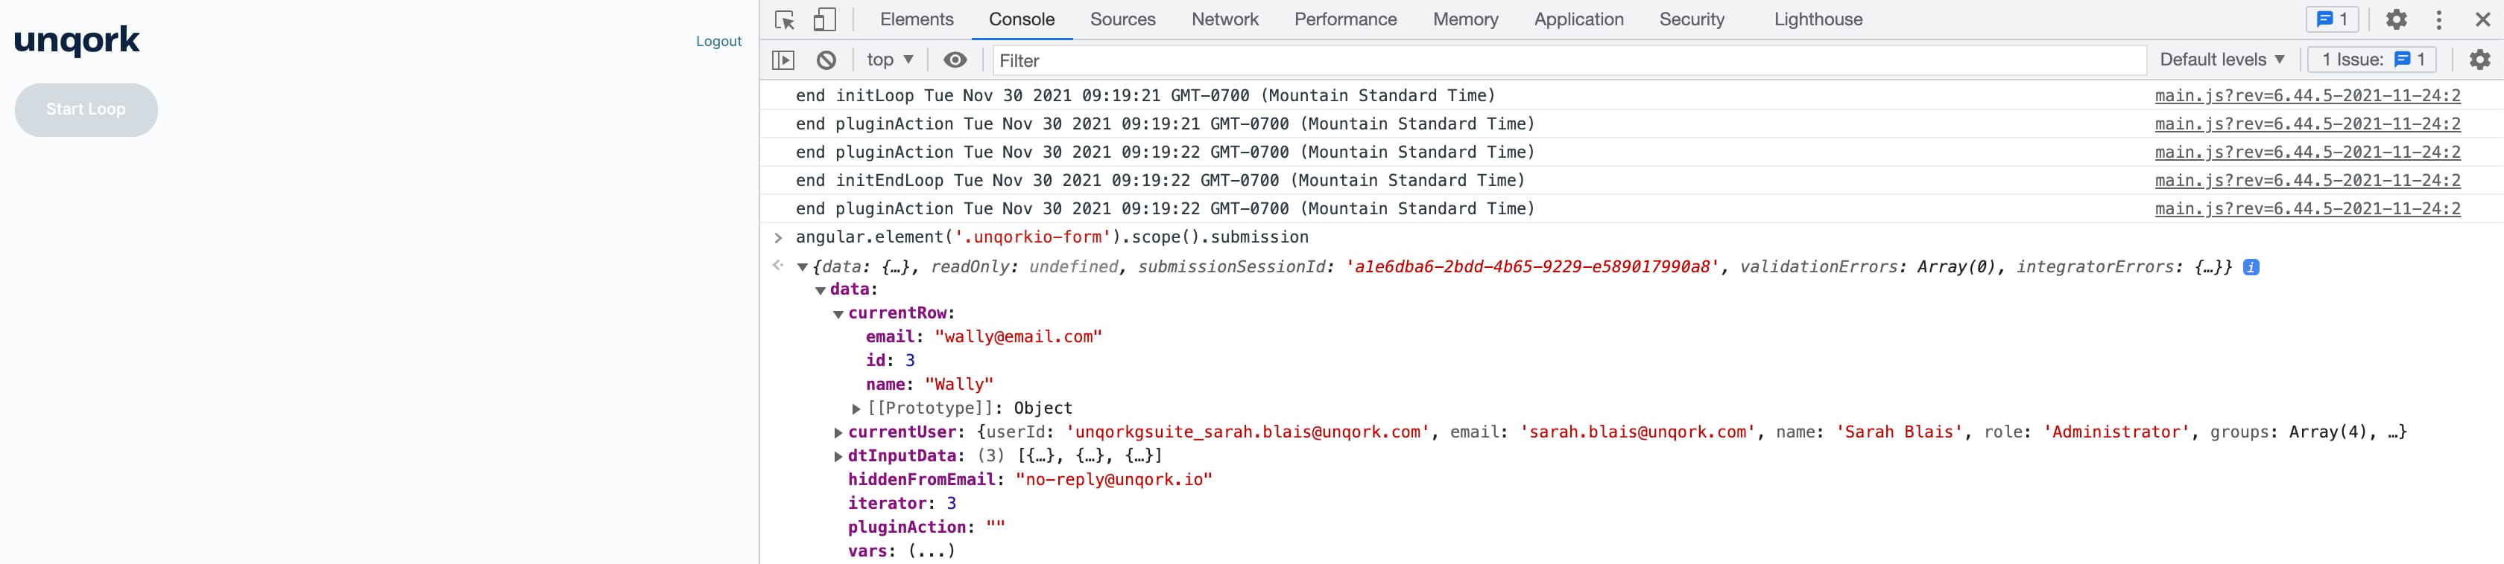
Task: Switch to the Network tab
Action: coord(1224,19)
